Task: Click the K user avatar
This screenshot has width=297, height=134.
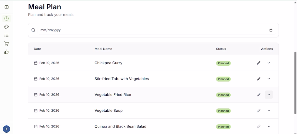Action: click(x=6, y=129)
